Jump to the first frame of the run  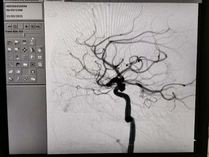coord(9,27)
